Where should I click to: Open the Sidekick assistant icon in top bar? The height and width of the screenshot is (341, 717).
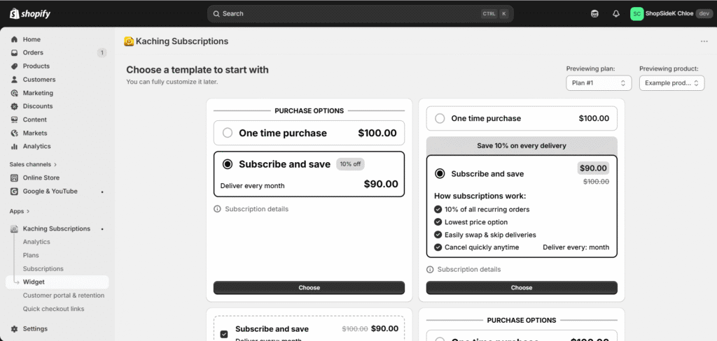[x=594, y=14]
